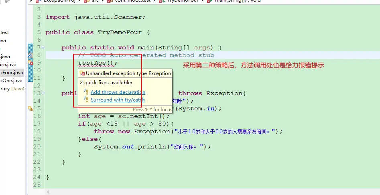Click the TODO task marker on line 8
Viewport: 380px width, 195px height.
(30, 55)
